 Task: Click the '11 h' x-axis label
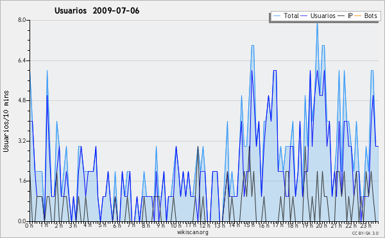pos(191,225)
